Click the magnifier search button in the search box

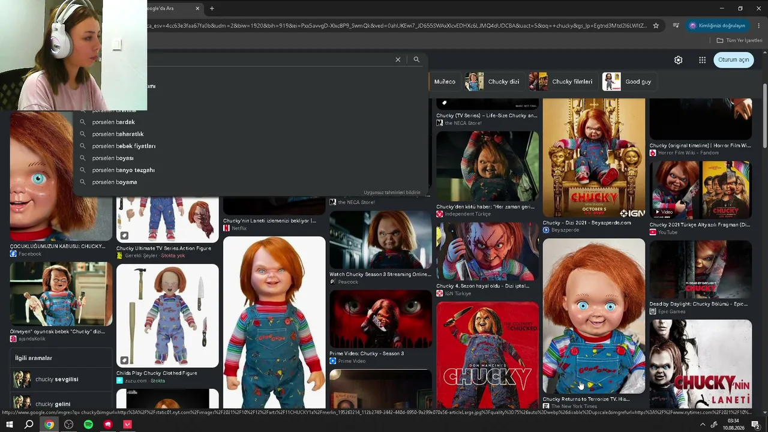tap(416, 59)
